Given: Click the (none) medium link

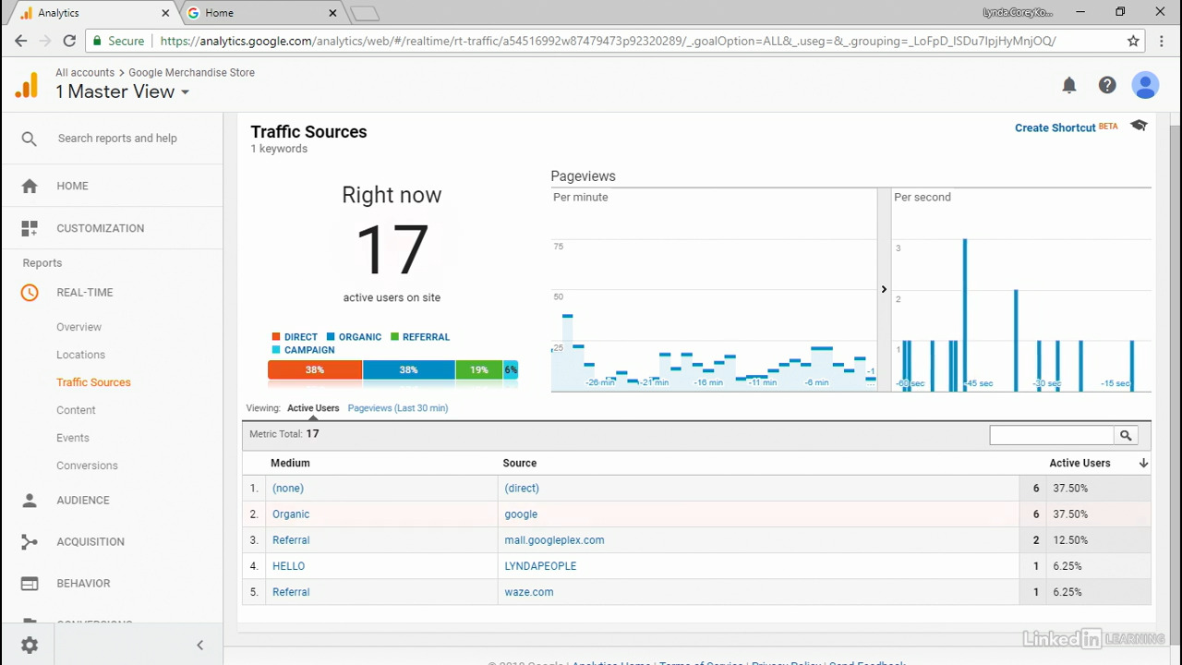Looking at the screenshot, I should pos(288,488).
